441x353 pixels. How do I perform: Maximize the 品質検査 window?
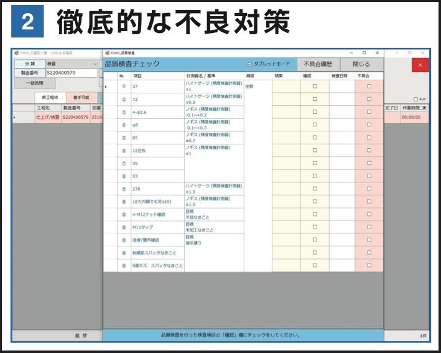[x=364, y=53]
